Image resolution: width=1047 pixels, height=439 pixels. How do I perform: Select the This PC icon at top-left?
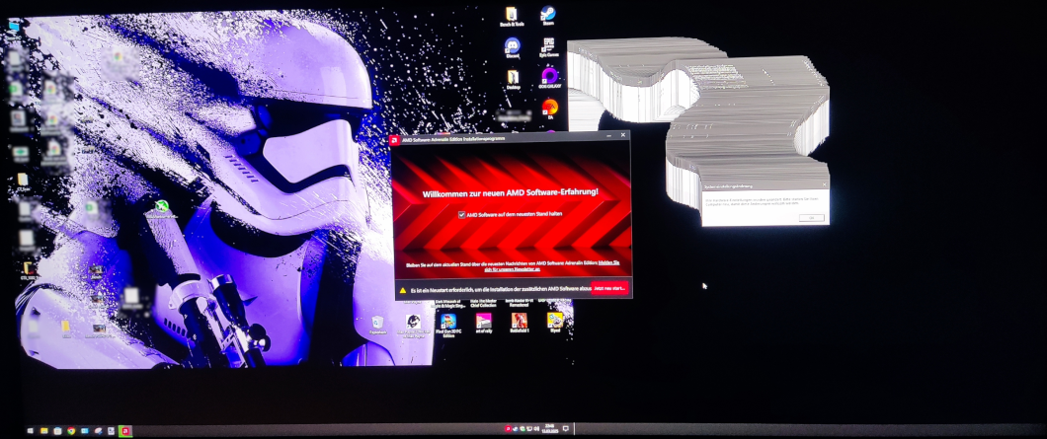[x=15, y=27]
